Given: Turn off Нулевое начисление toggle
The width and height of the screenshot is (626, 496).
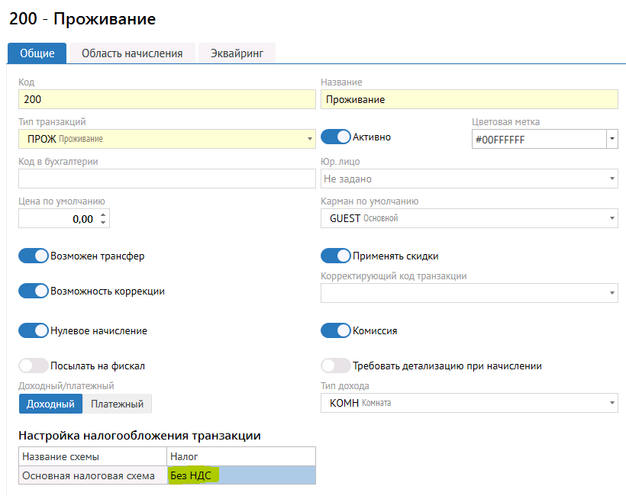Looking at the screenshot, I should coord(33,331).
